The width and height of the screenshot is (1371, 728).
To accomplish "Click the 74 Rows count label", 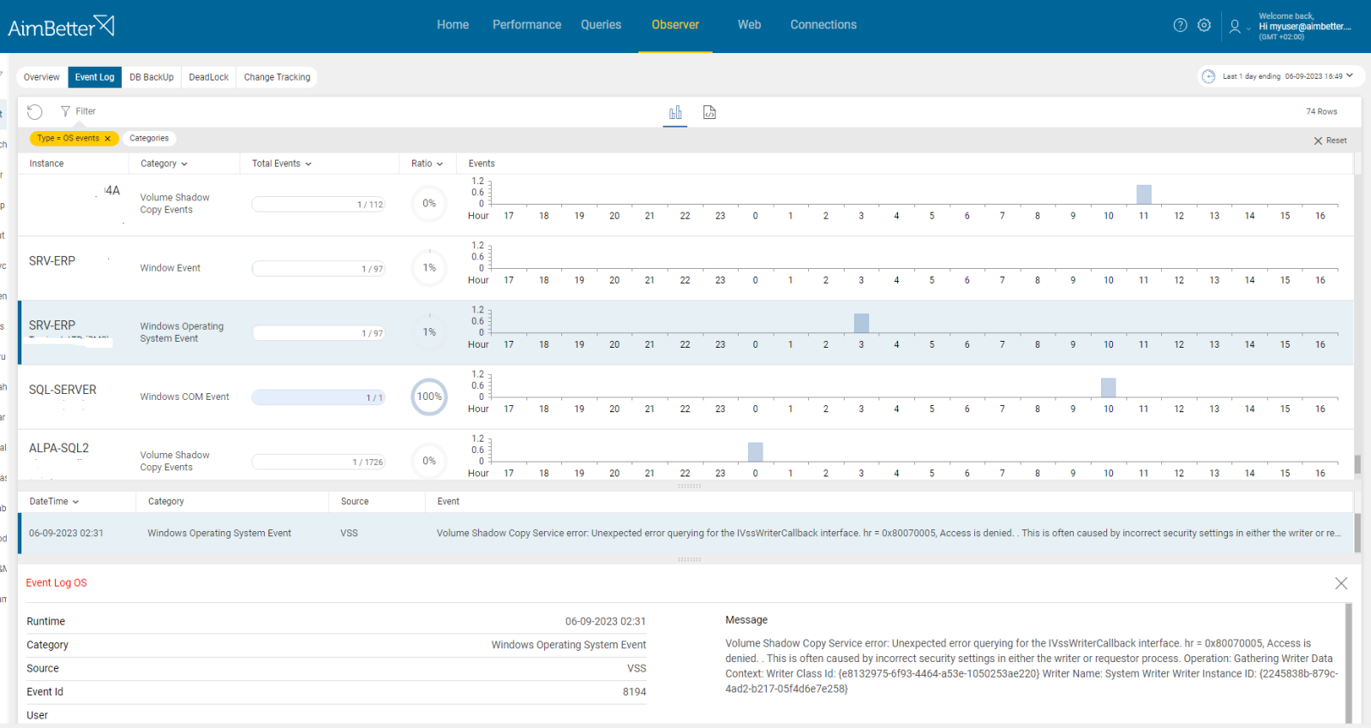I will pyautogui.click(x=1321, y=111).
